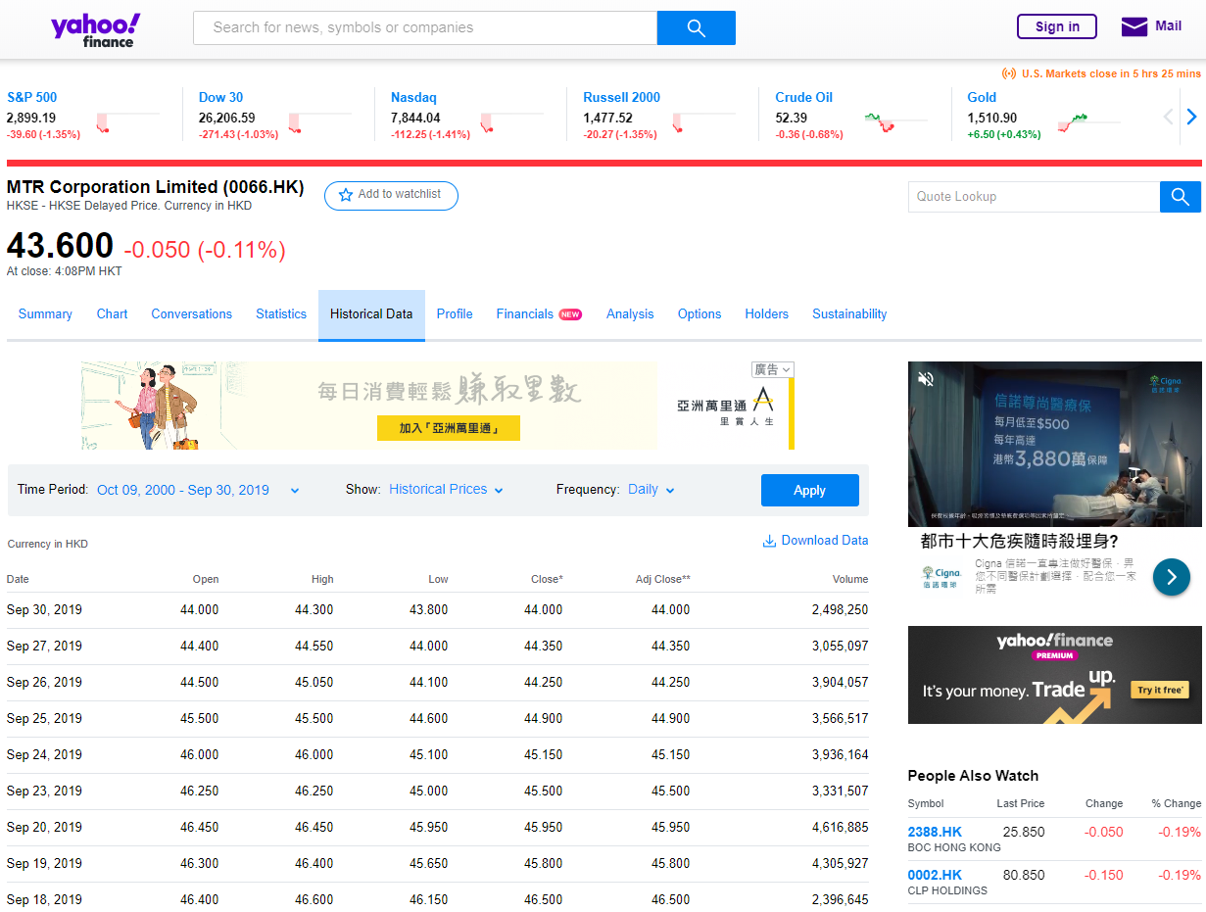Open the Crude Oil quote link

tap(803, 97)
